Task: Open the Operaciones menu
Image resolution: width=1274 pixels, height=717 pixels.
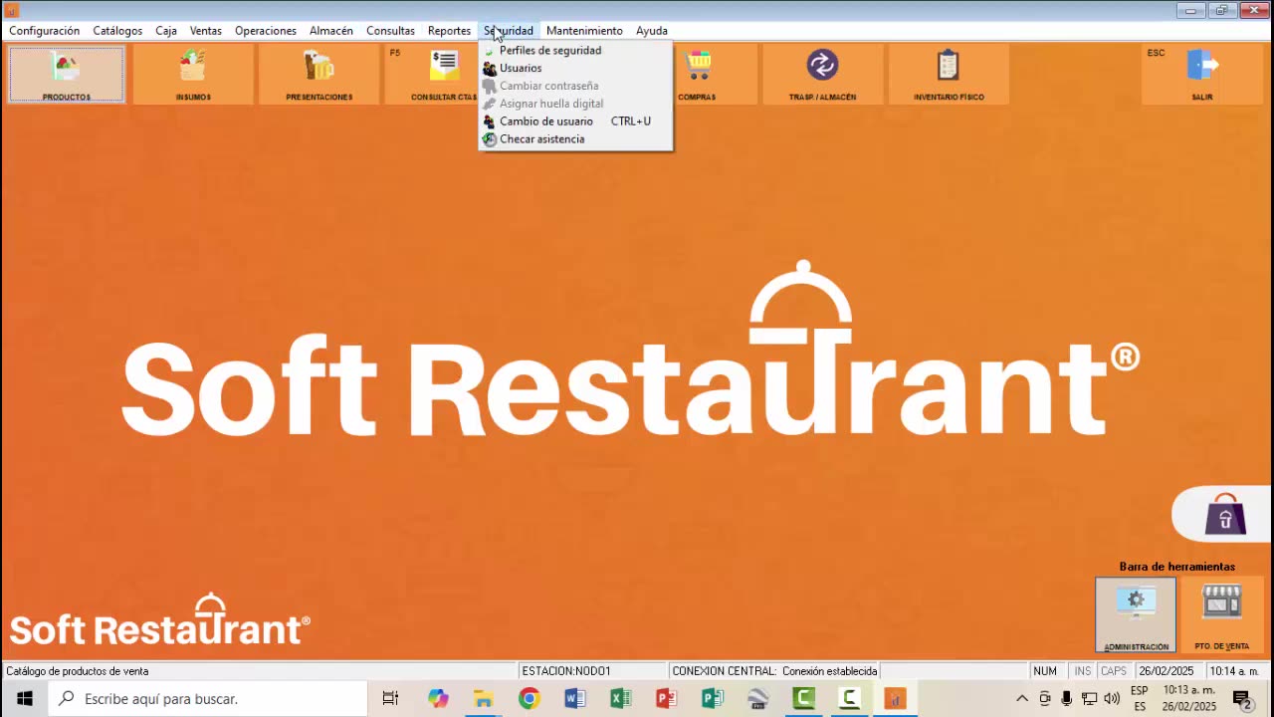Action: coord(266,31)
